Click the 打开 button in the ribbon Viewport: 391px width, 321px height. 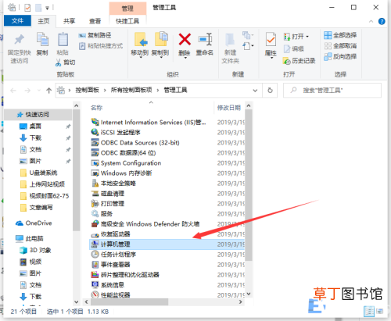coord(296,37)
